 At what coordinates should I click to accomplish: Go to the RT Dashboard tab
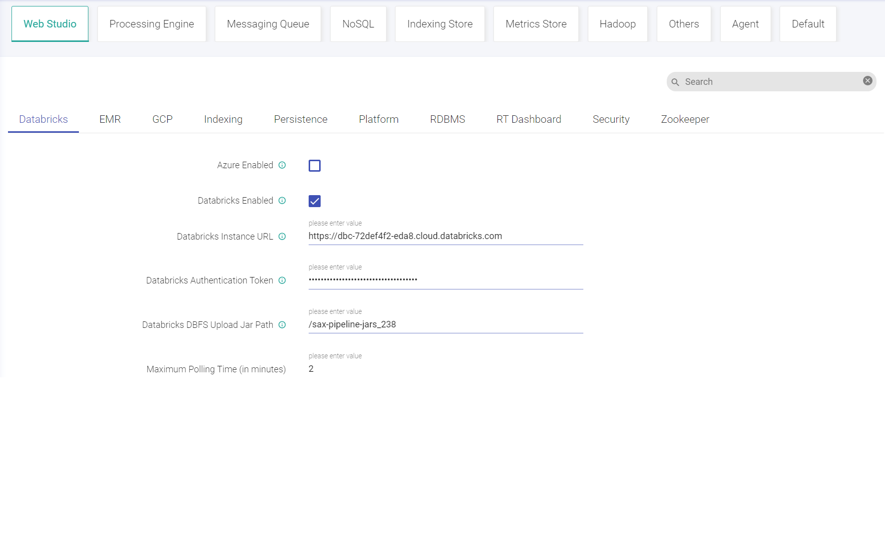(528, 119)
